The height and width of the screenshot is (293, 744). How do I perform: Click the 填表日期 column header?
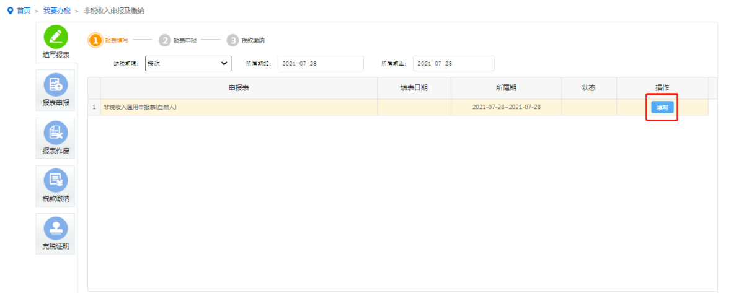[414, 88]
